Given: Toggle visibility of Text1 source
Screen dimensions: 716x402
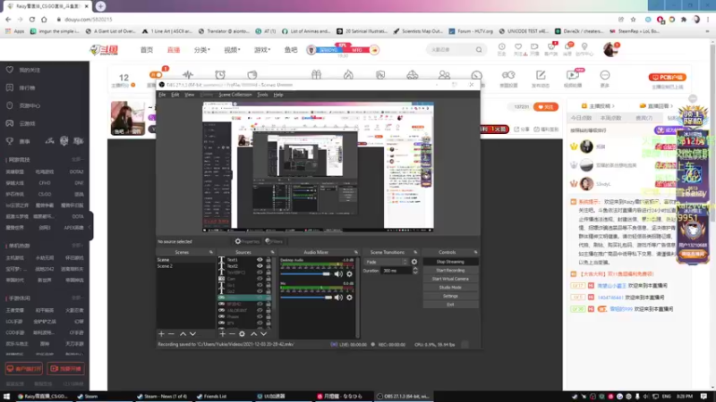Looking at the screenshot, I should [260, 260].
